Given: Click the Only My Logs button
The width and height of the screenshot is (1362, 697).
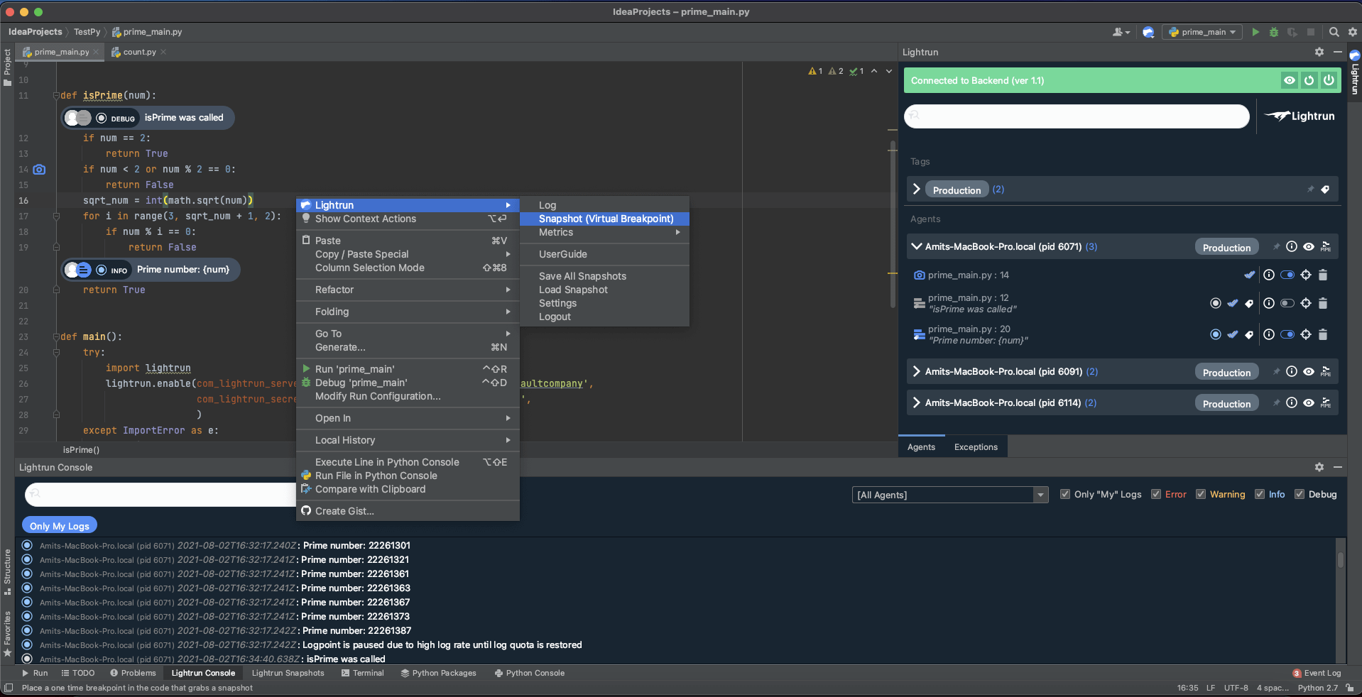Looking at the screenshot, I should click(59, 525).
